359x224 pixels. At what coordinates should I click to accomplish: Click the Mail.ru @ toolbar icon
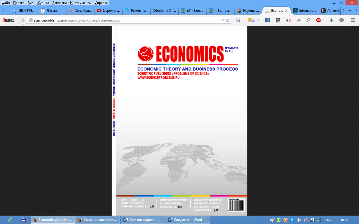(278, 20)
